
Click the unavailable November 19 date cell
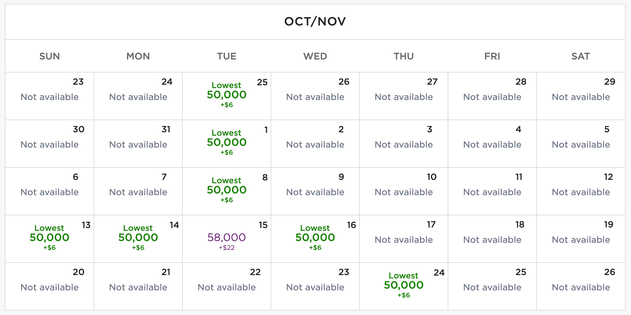coord(580,239)
